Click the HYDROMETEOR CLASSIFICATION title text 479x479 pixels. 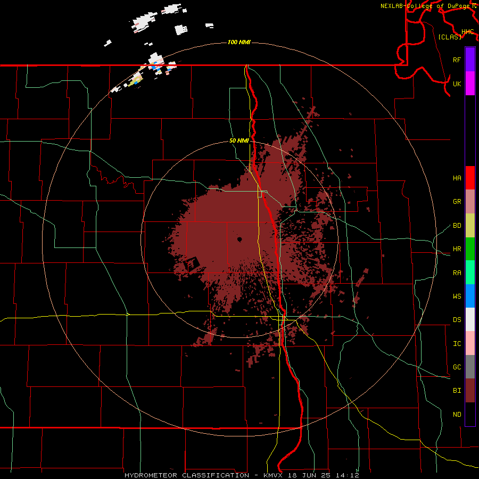(187, 475)
